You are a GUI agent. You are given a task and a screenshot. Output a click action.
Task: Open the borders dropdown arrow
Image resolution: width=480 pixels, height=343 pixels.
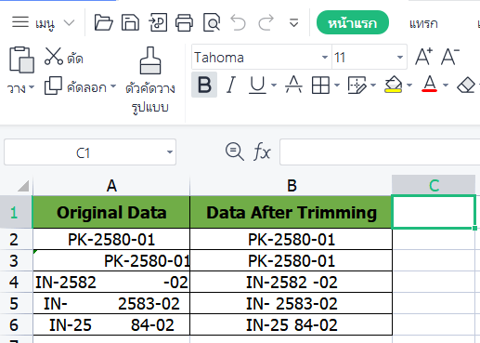pos(337,85)
